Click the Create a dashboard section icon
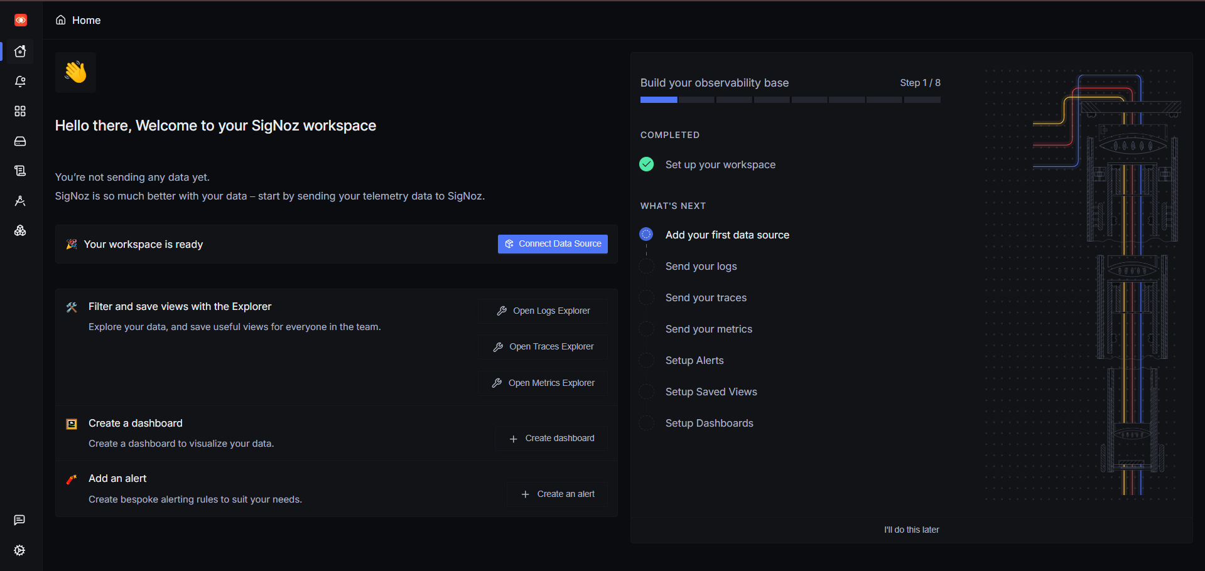Image resolution: width=1205 pixels, height=571 pixels. point(72,424)
